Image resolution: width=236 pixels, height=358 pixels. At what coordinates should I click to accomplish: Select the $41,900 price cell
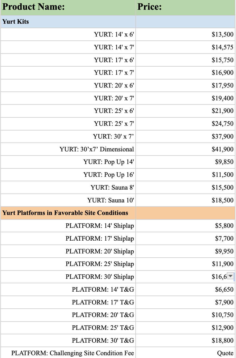(185, 149)
